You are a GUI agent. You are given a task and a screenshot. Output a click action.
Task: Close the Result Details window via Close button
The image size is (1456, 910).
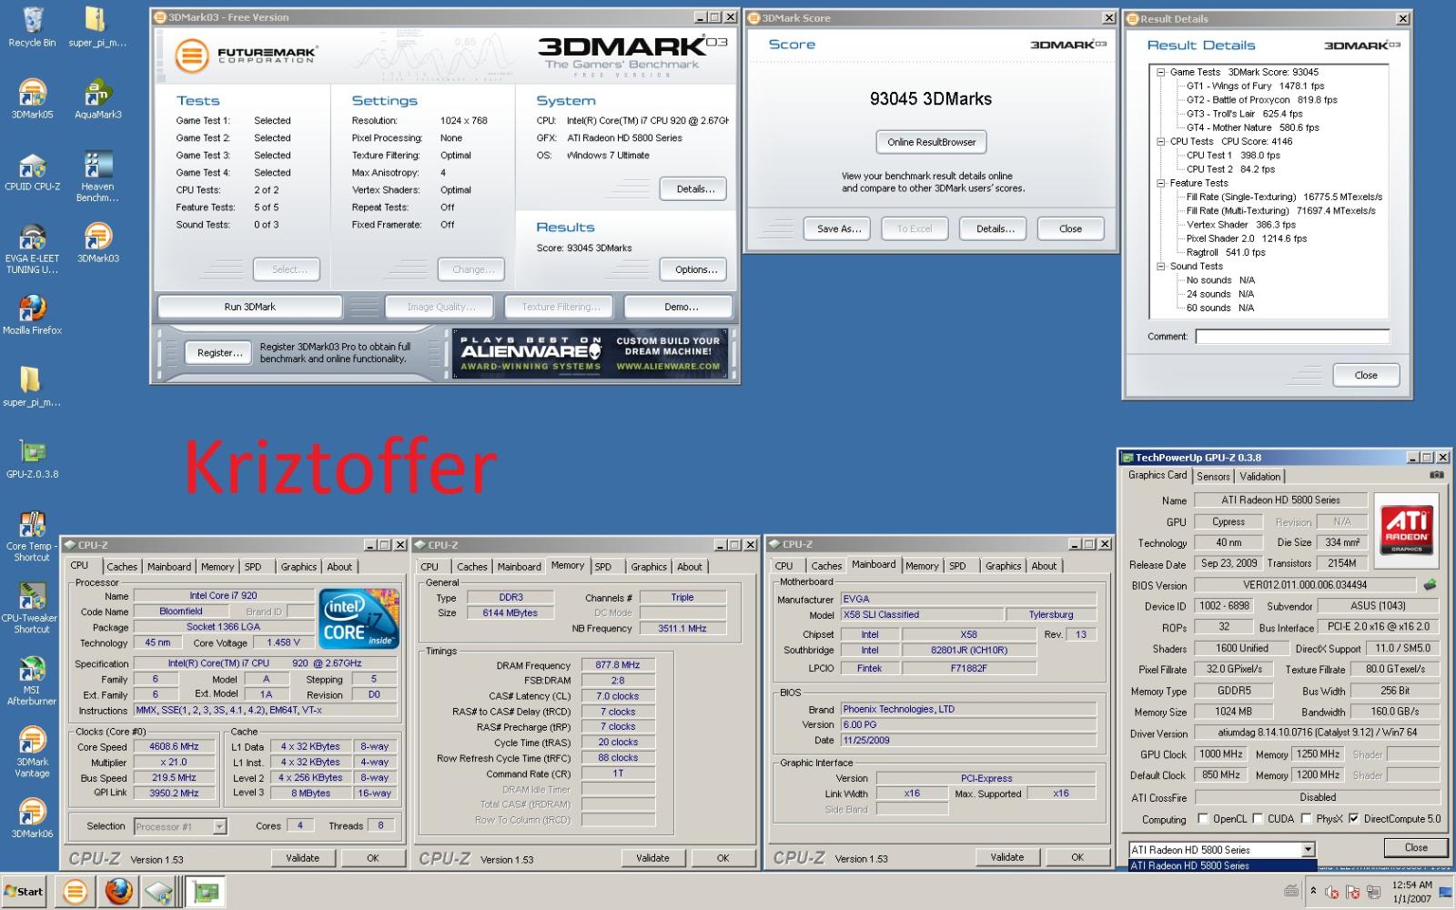click(x=1366, y=375)
